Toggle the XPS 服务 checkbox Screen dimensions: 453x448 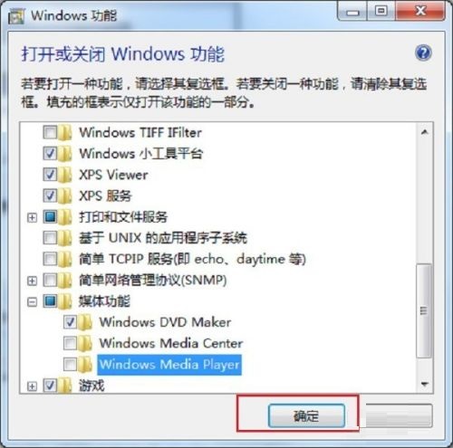point(50,195)
